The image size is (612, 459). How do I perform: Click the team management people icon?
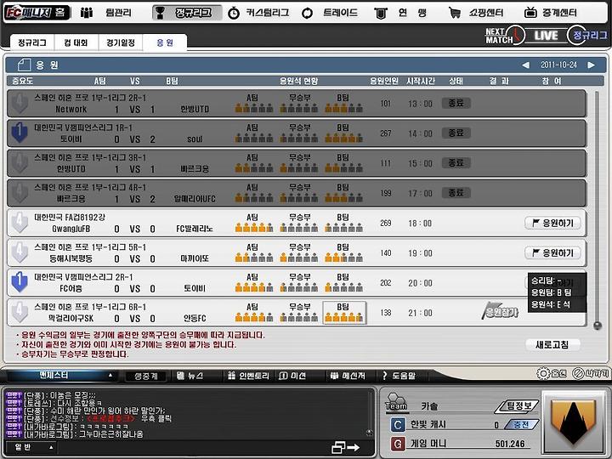pos(86,13)
